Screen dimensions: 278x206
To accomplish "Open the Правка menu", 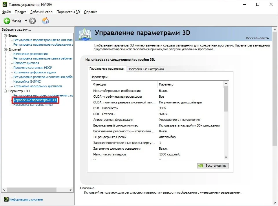I will click(x=21, y=12).
